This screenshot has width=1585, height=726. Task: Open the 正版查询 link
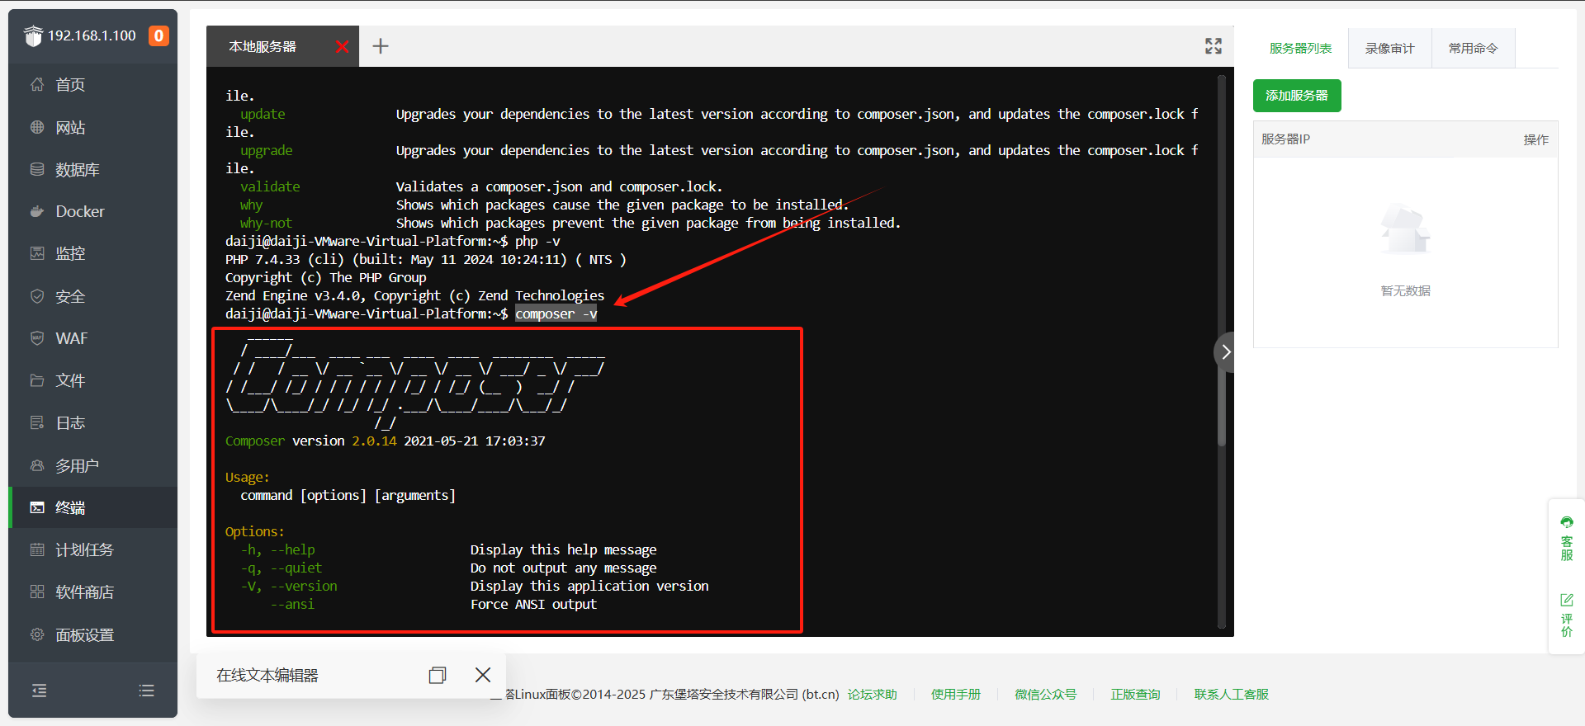click(x=1135, y=694)
